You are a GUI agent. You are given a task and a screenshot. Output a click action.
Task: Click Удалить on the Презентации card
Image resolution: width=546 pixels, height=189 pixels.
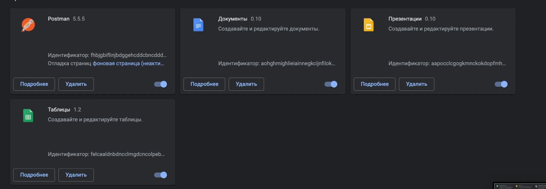pyautogui.click(x=416, y=84)
